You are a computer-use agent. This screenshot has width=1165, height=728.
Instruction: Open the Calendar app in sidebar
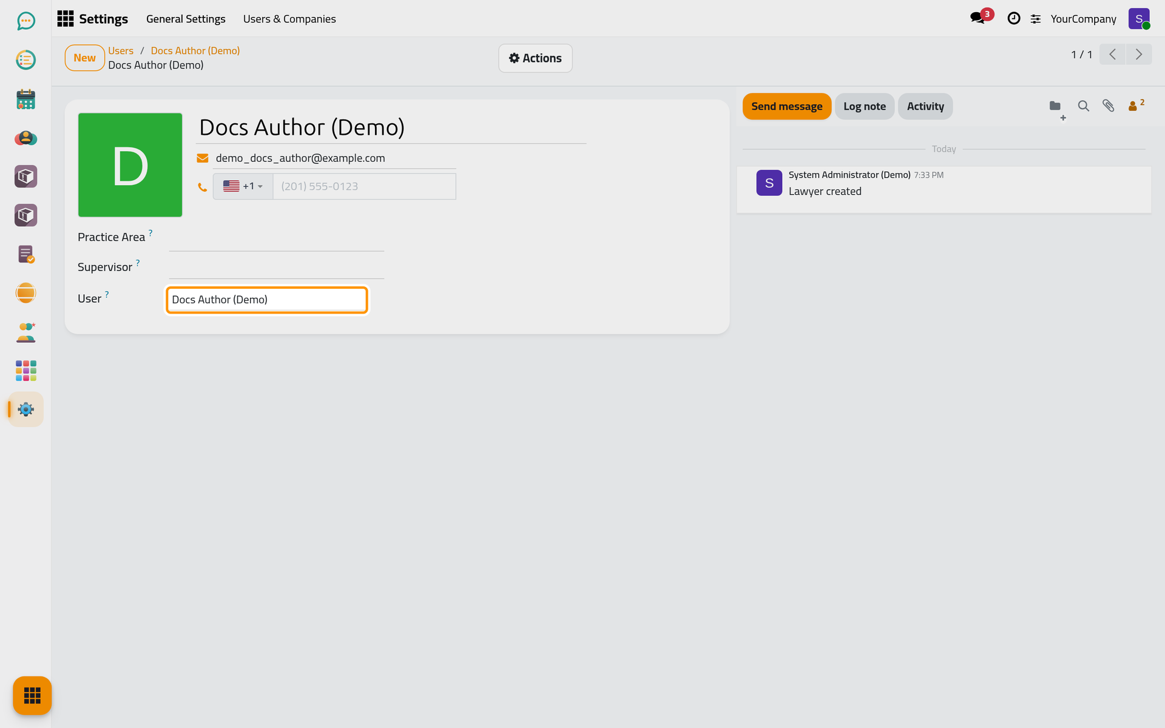tap(25, 99)
